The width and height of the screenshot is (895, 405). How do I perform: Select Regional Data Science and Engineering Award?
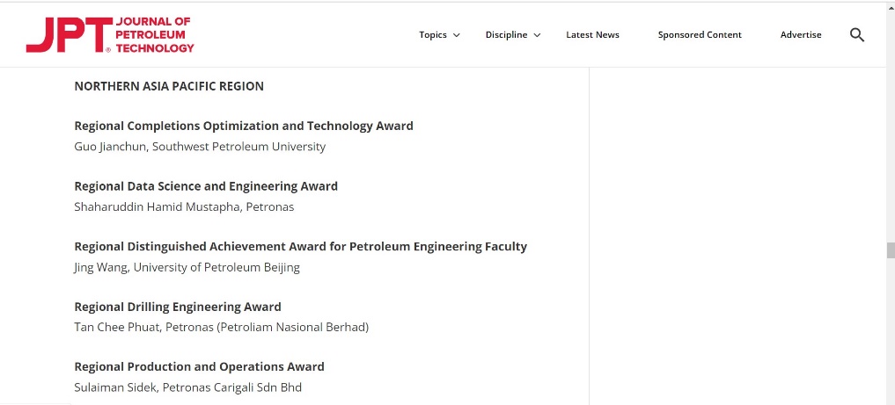[206, 186]
